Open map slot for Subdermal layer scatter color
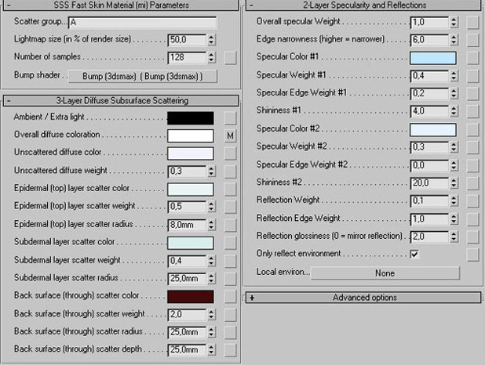The width and height of the screenshot is (485, 365). pyautogui.click(x=230, y=243)
